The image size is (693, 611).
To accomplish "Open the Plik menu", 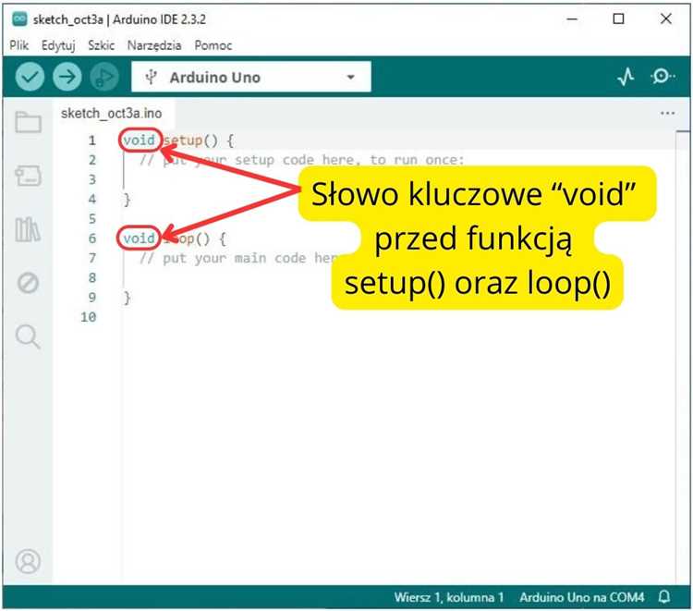I will (19, 45).
